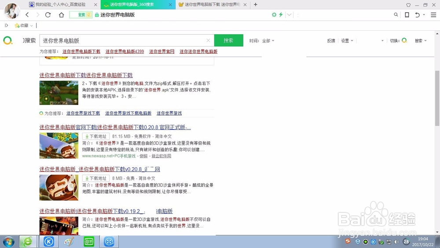
Task: Open the blue video player taskbar icon
Action: pyautogui.click(x=109, y=241)
